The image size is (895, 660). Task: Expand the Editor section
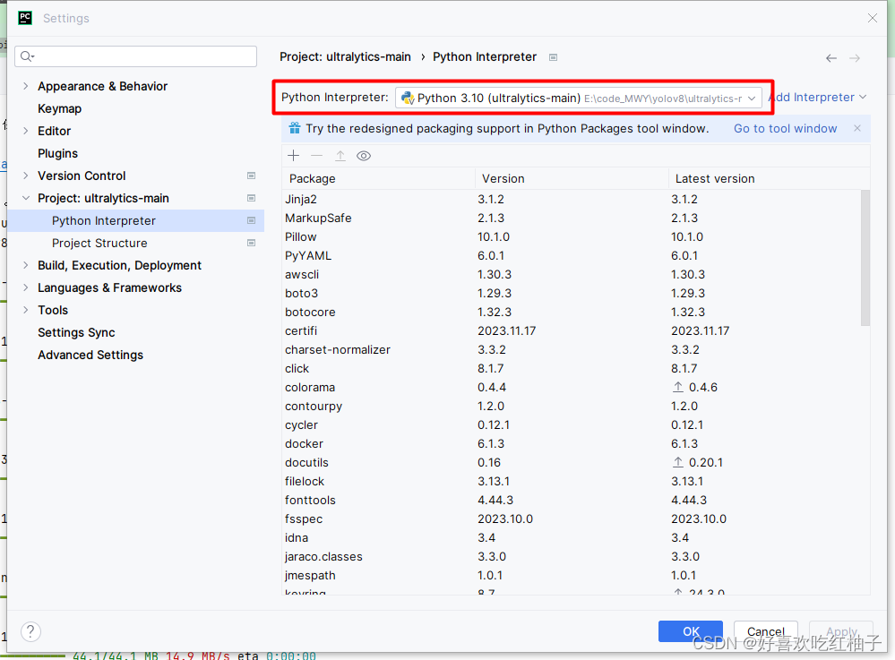click(25, 132)
